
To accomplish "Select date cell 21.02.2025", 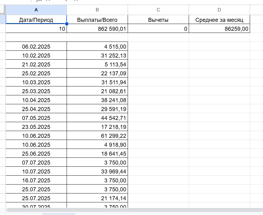I will coord(36,64).
